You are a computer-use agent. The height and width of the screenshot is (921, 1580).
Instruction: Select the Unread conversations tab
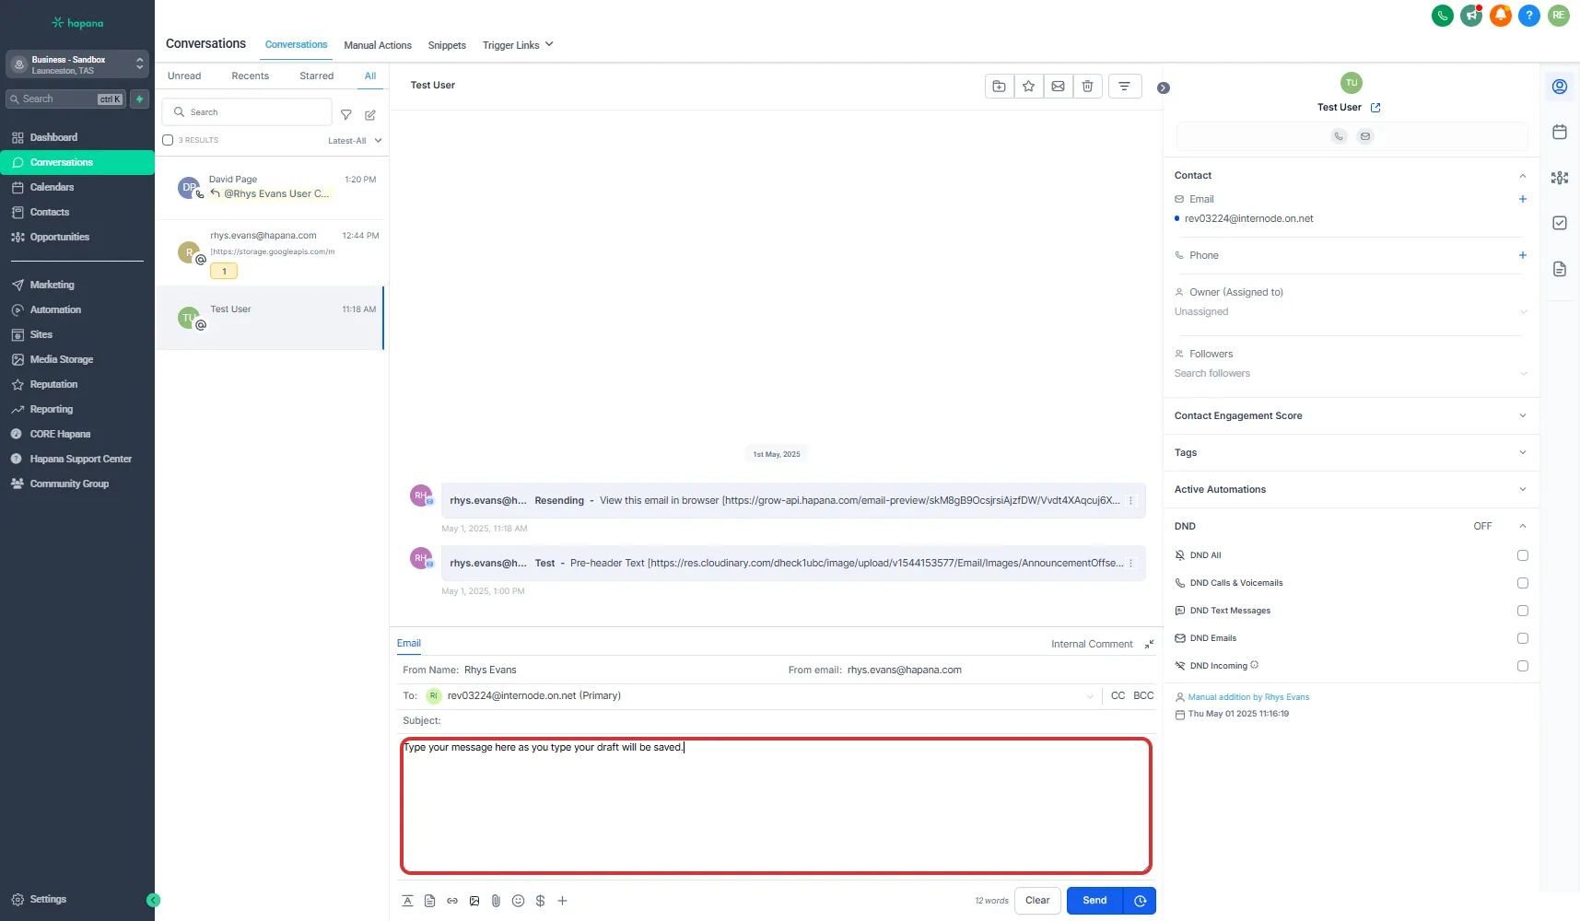coord(184,76)
